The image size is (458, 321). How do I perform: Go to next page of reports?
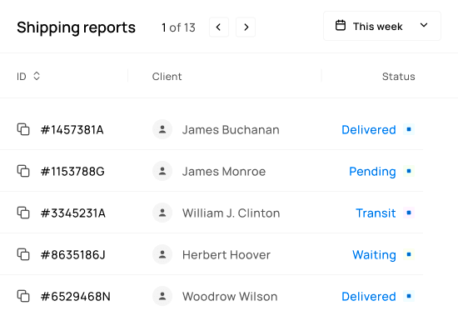(x=246, y=28)
